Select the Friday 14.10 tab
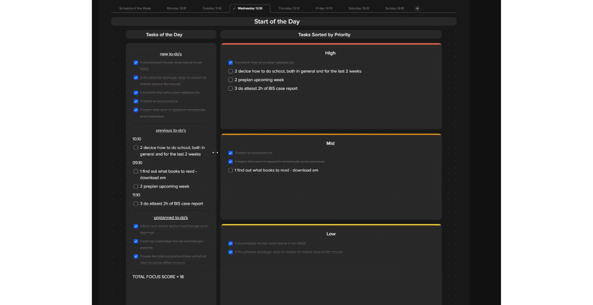Viewport: 593px width, 305px height. pyautogui.click(x=324, y=8)
